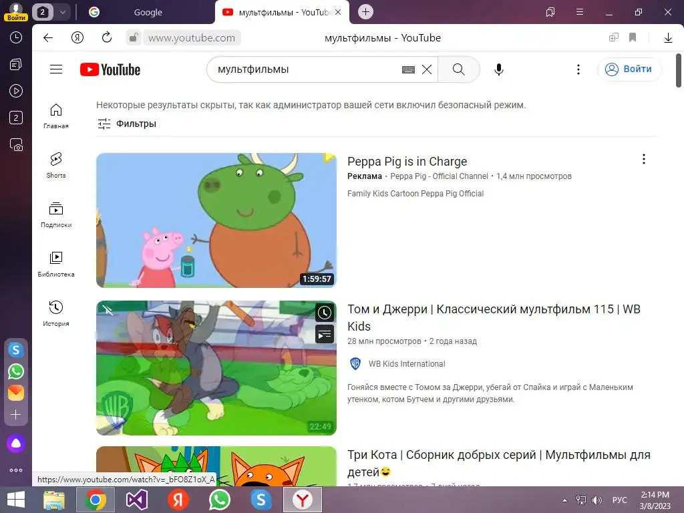This screenshot has height=513, width=684.
Task: Click the profile Войти avatar in browser corner
Action: tap(16, 12)
